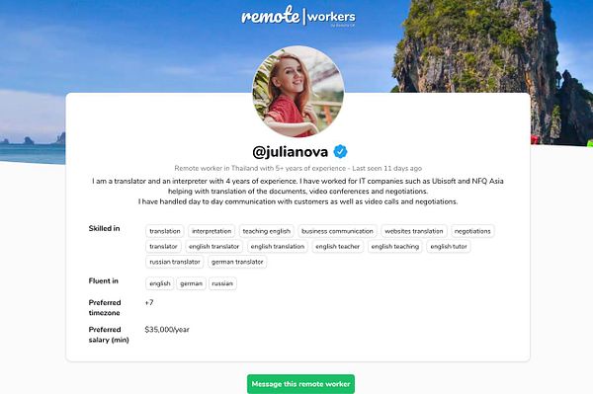The image size is (593, 394).
Task: Select the english translator tag
Action: click(214, 246)
